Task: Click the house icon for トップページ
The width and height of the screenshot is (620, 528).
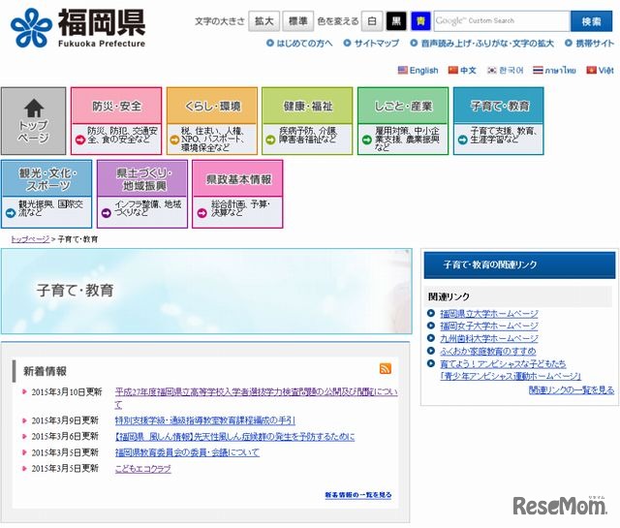Action: pyautogui.click(x=34, y=108)
